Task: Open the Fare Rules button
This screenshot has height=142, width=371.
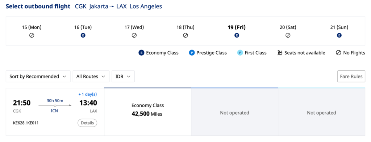Action: (351, 77)
